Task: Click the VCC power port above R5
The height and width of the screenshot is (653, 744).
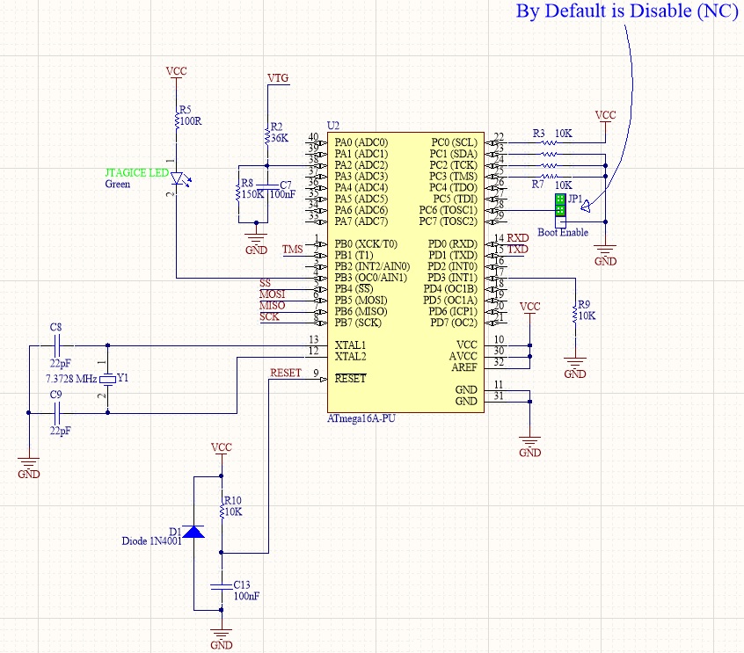Action: click(176, 72)
